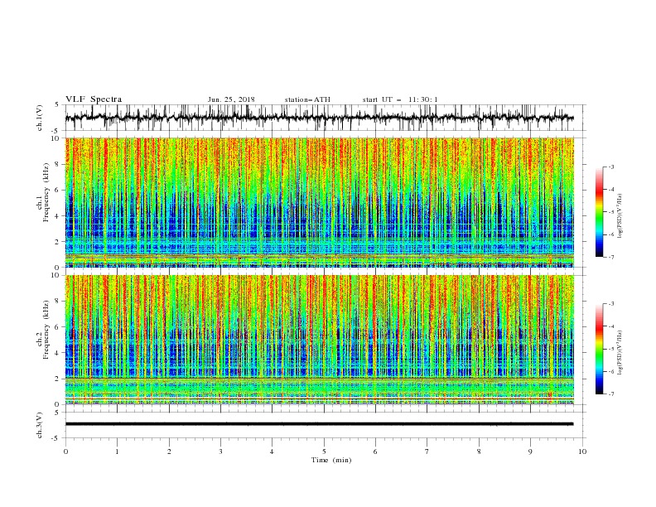656x507 pixels.
Task: Click the '-3' label on the ch.1 color bar
Action: tap(610, 167)
